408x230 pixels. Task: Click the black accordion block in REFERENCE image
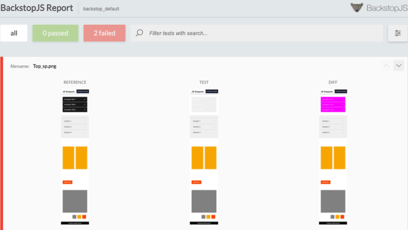point(75,104)
